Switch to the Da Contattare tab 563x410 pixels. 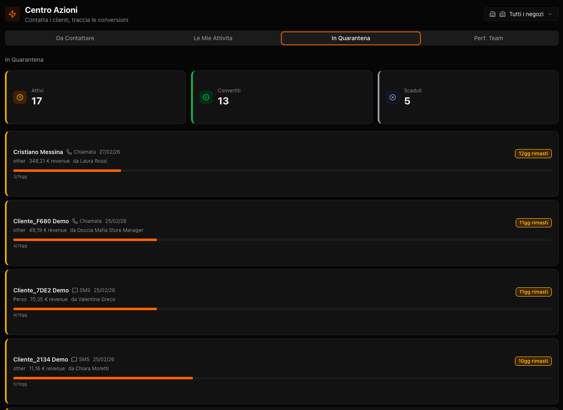pyautogui.click(x=75, y=38)
